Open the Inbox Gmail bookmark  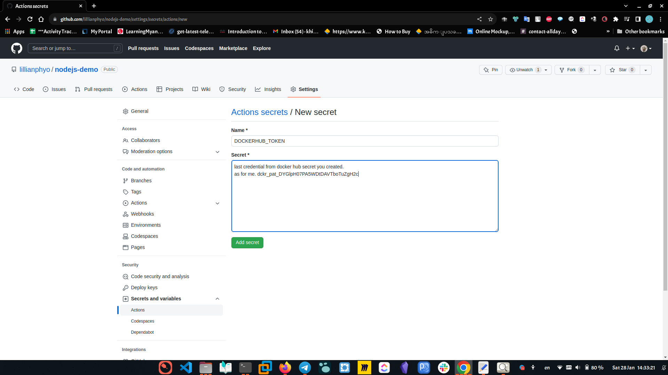[296, 31]
